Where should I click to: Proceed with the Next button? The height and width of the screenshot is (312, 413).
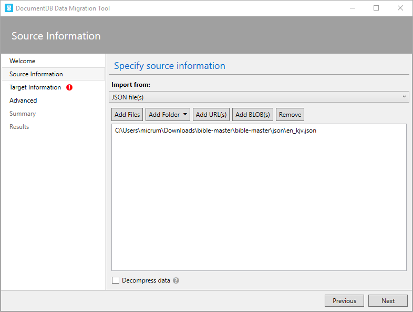[388, 301]
